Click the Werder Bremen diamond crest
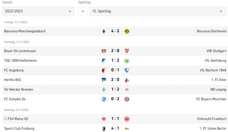Viewport: 228px width, 132px height. click(104, 90)
